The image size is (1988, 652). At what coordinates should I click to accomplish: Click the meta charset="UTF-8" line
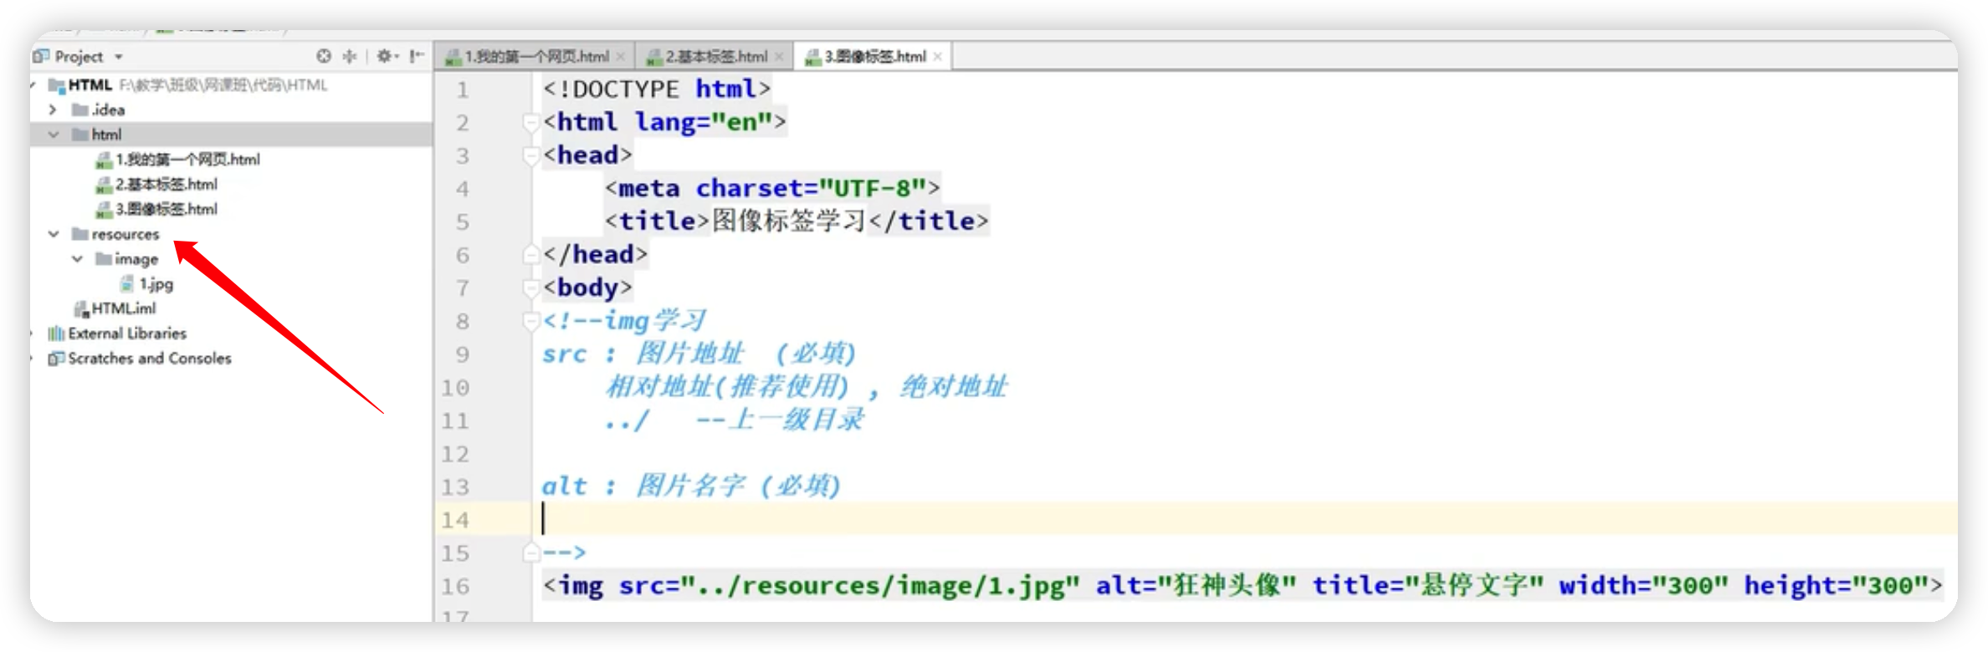(772, 188)
